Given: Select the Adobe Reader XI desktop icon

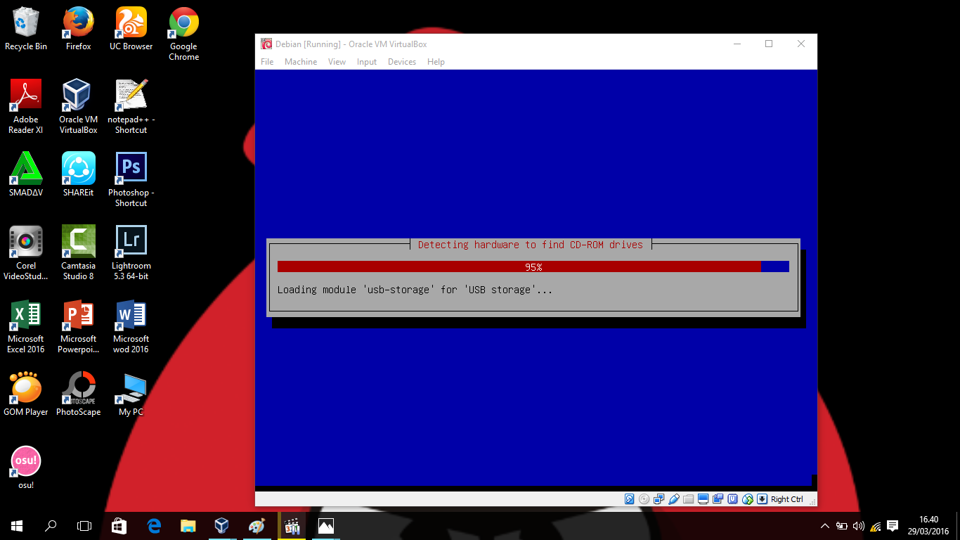Looking at the screenshot, I should pos(26,107).
